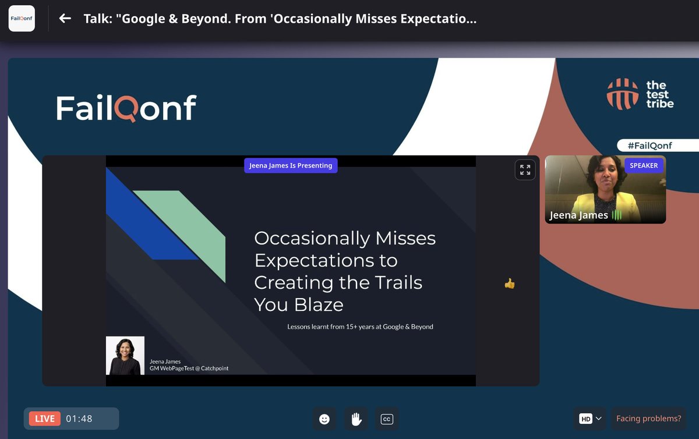Open the HD video quality dropdown
The image size is (699, 439).
coord(590,419)
